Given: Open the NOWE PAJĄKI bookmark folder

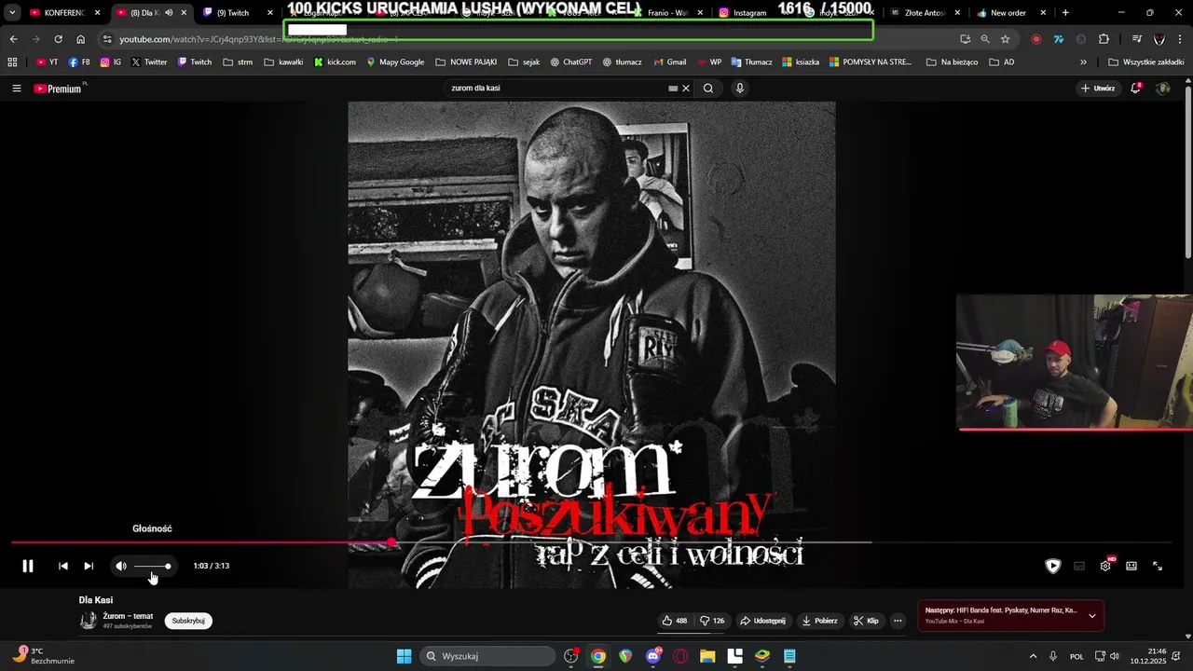Looking at the screenshot, I should (465, 62).
